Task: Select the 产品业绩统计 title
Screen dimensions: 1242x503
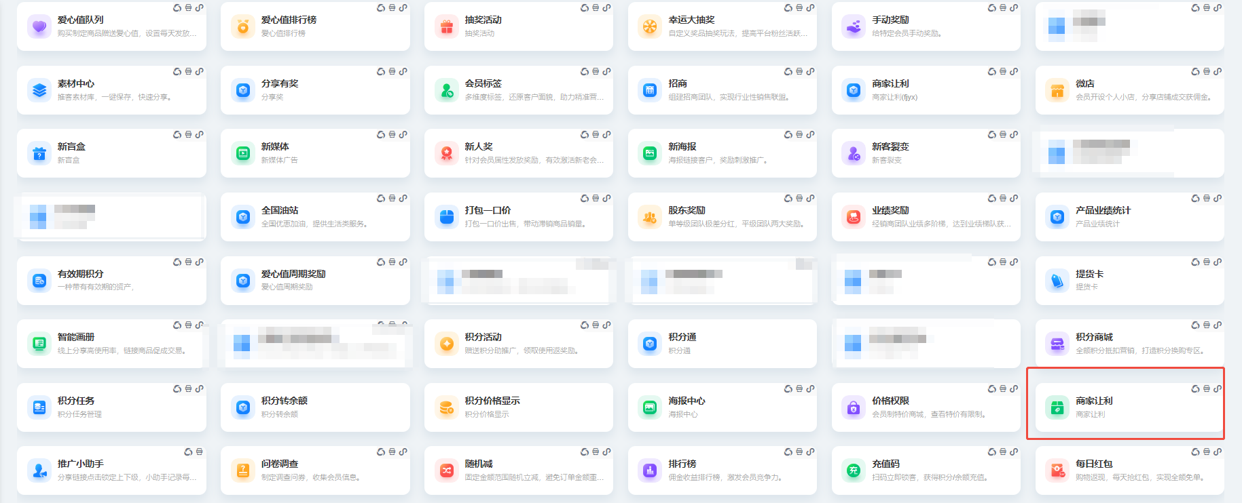Action: pos(1103,210)
